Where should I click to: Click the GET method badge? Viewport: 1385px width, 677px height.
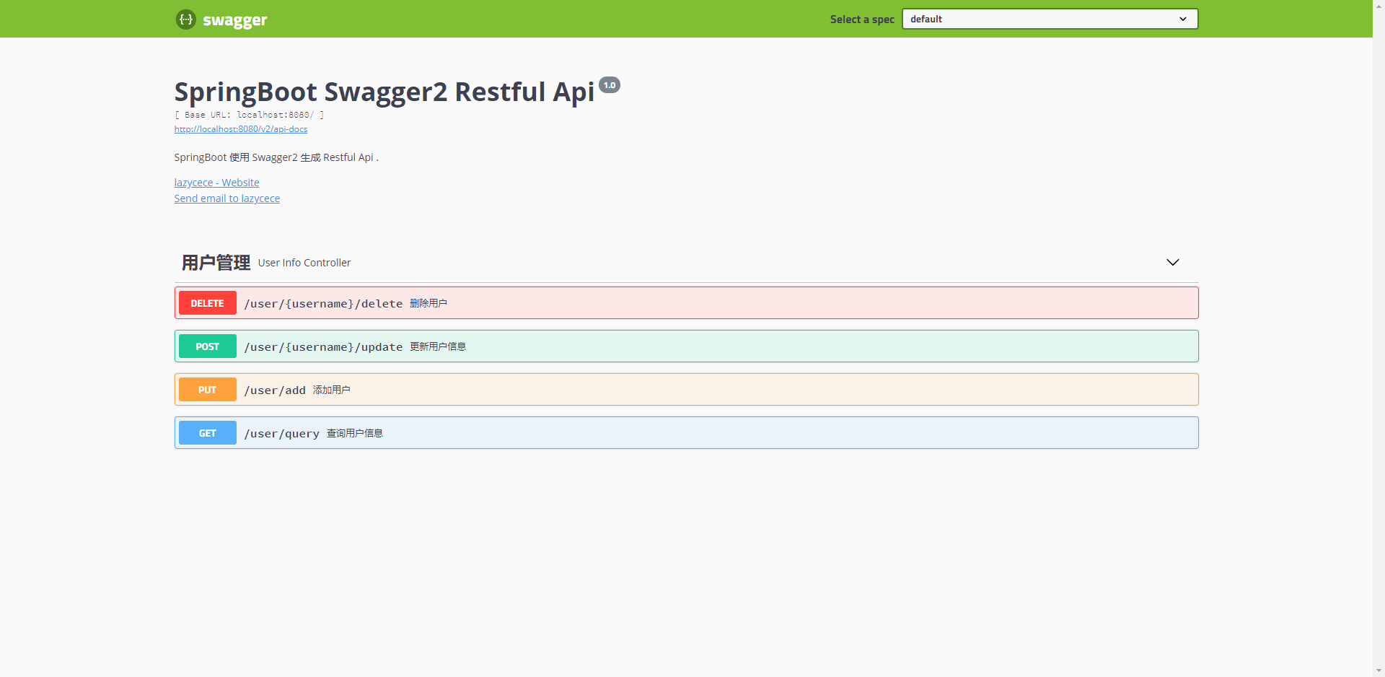[207, 433]
